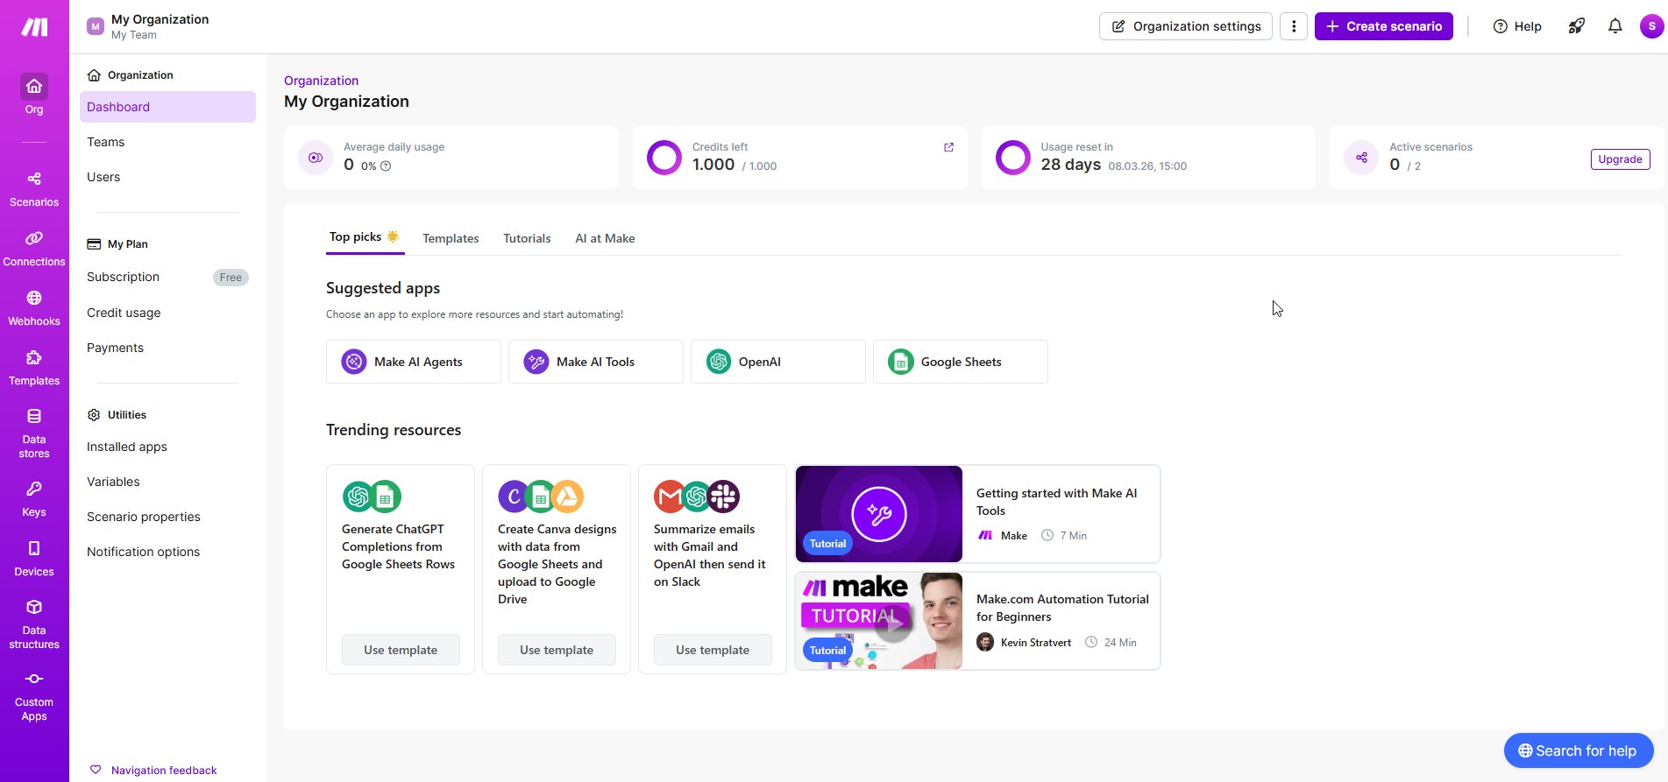
Task: Open Connections in left rail
Action: [34, 249]
